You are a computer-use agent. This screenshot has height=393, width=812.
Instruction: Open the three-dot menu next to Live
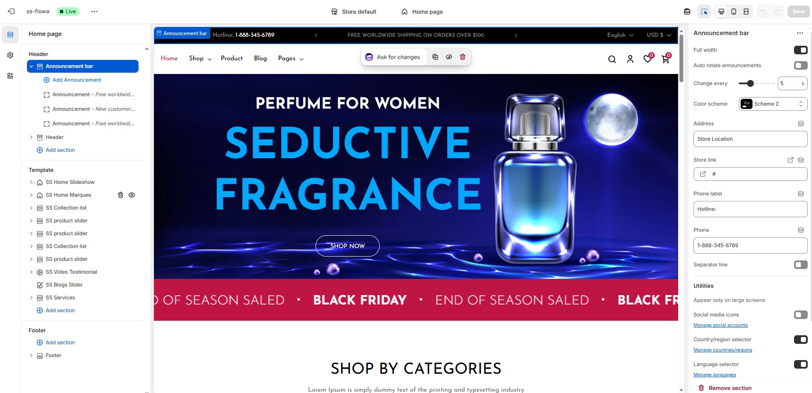[94, 12]
